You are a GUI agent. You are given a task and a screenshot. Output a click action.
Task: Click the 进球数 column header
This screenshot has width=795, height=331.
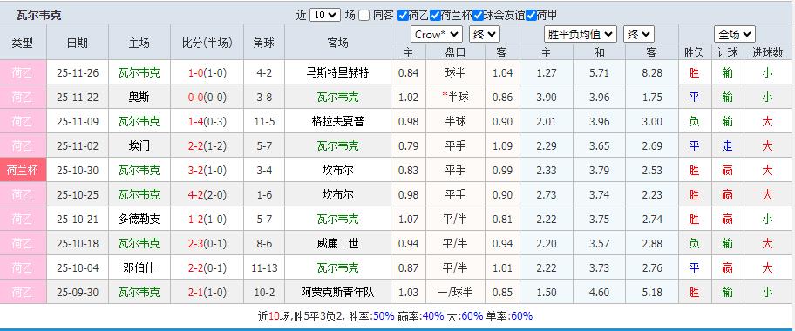(x=768, y=52)
